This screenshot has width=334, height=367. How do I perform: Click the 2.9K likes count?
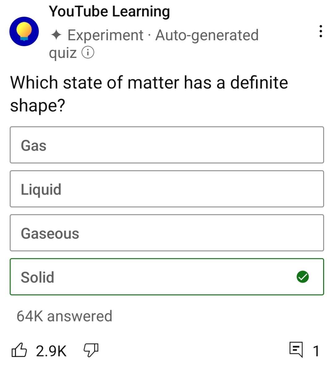click(x=51, y=351)
